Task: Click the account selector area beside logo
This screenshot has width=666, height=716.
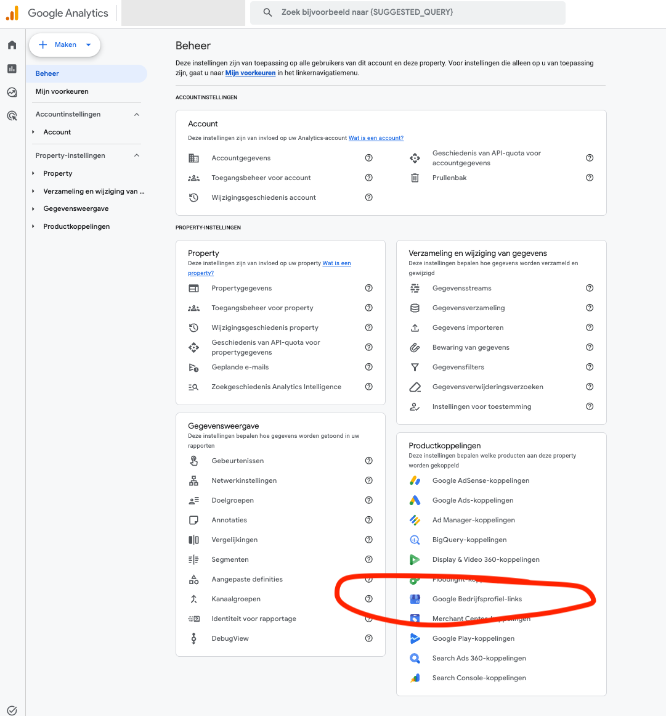Action: pos(184,13)
